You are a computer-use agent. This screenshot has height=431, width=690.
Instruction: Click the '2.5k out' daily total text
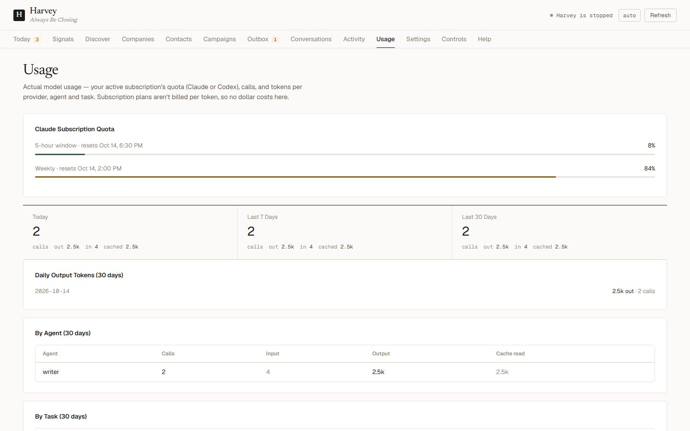point(623,291)
